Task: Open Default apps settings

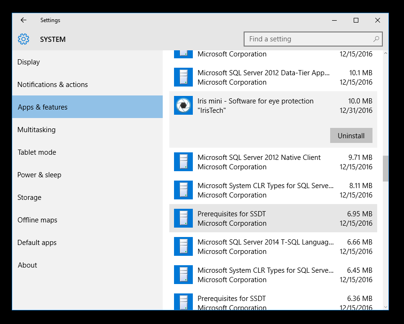Action: pyautogui.click(x=87, y=243)
